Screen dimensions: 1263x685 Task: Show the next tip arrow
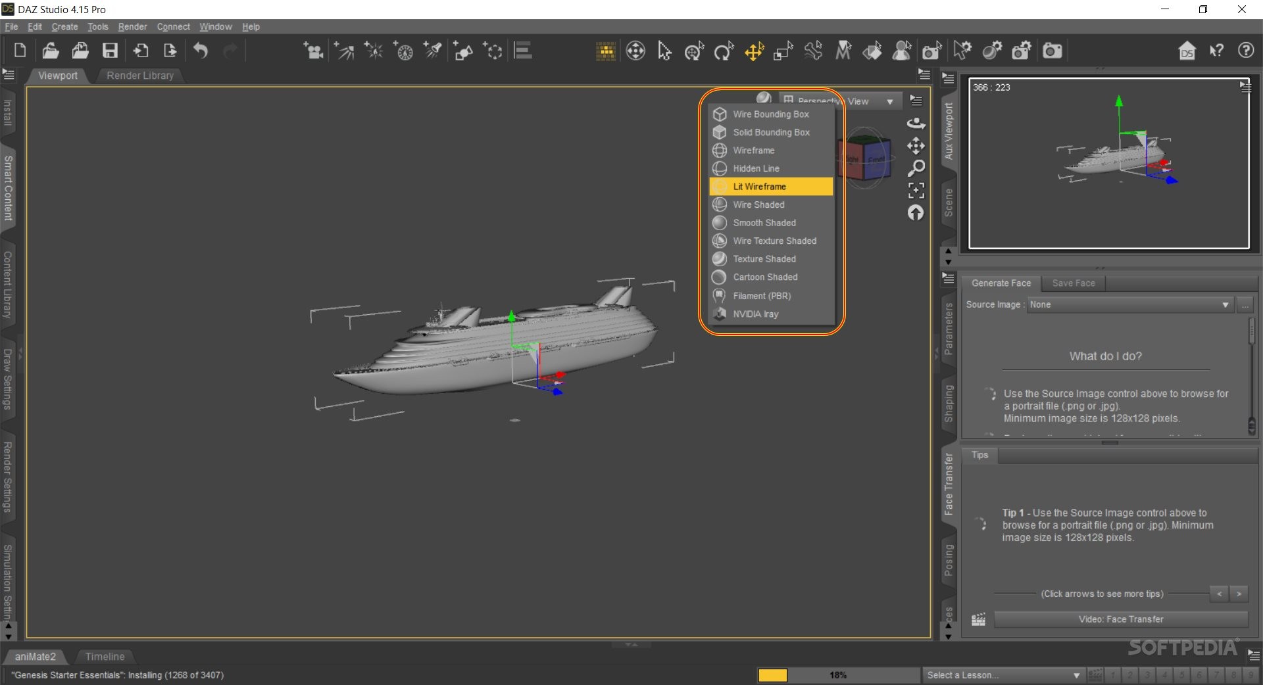tap(1239, 594)
